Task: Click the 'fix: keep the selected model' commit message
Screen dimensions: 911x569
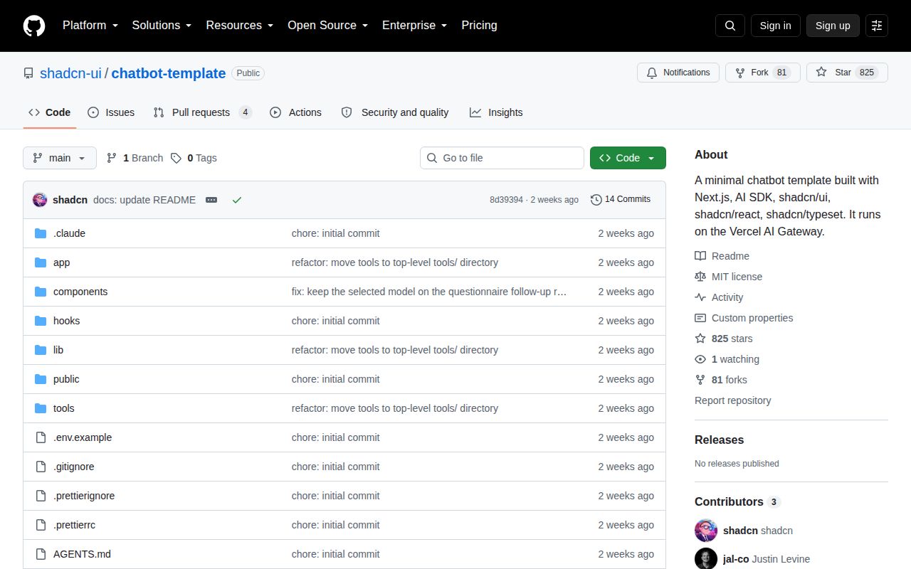Action: click(x=429, y=292)
